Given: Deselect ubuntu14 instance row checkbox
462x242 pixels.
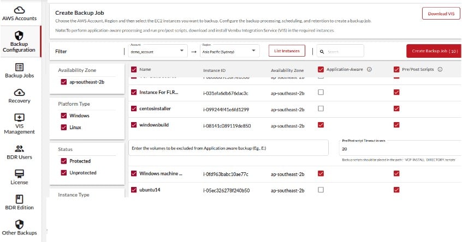Looking at the screenshot, I should (134, 190).
